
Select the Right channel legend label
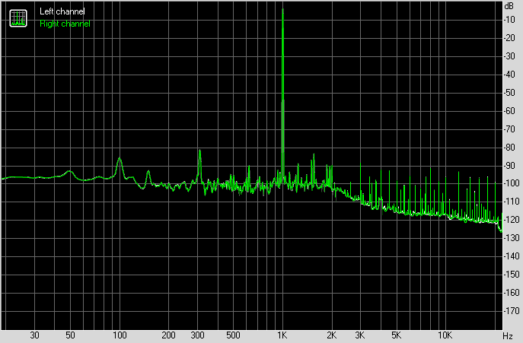pyautogui.click(x=65, y=24)
